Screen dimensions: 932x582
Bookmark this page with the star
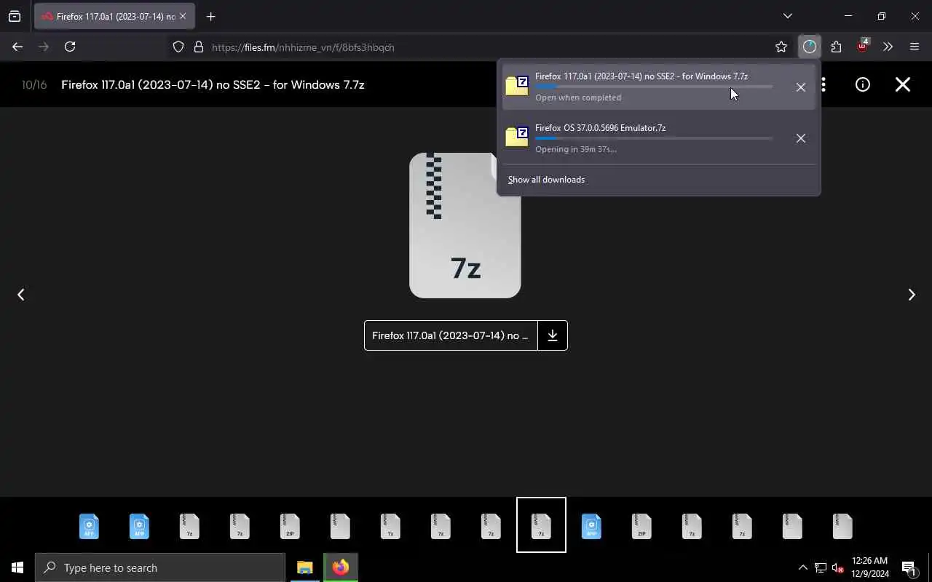click(x=781, y=47)
